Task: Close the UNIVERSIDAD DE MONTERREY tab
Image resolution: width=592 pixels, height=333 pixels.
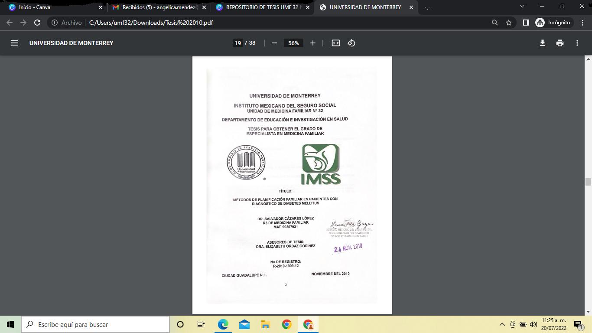Action: tap(411, 7)
